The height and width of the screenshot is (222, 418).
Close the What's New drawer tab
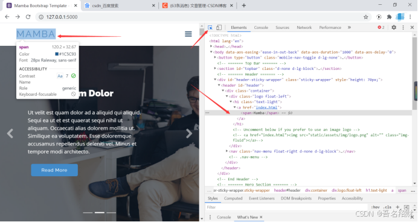pyautogui.click(x=261, y=217)
